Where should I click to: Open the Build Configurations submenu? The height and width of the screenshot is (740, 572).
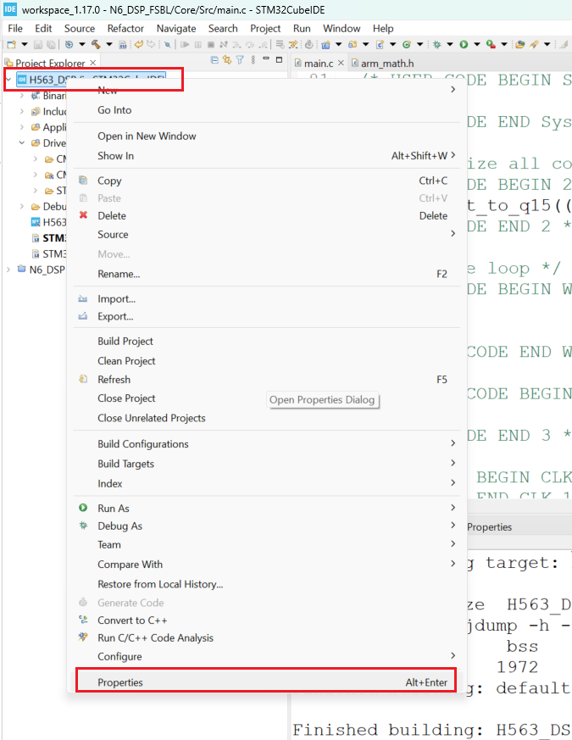tap(266, 444)
